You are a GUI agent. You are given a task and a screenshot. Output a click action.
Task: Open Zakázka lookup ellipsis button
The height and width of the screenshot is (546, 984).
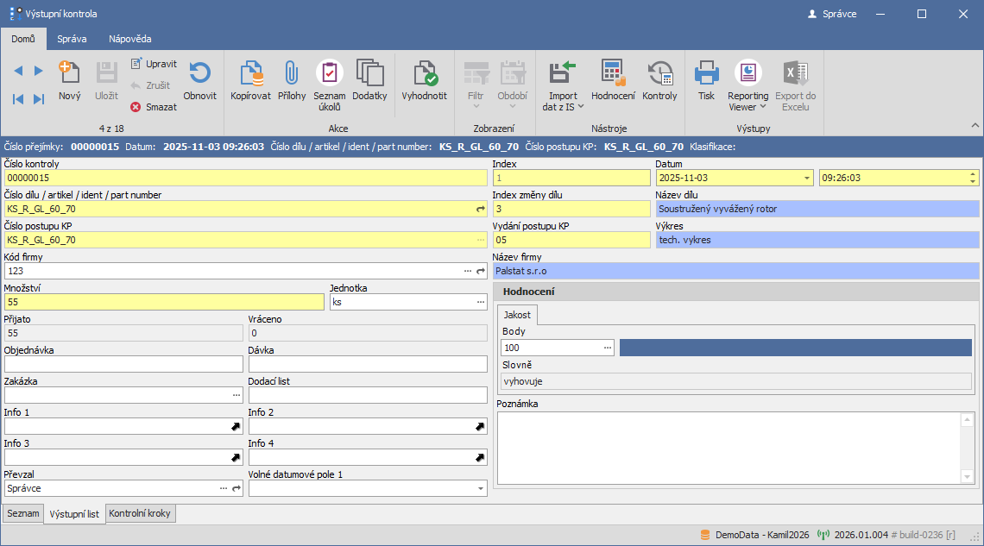click(237, 395)
